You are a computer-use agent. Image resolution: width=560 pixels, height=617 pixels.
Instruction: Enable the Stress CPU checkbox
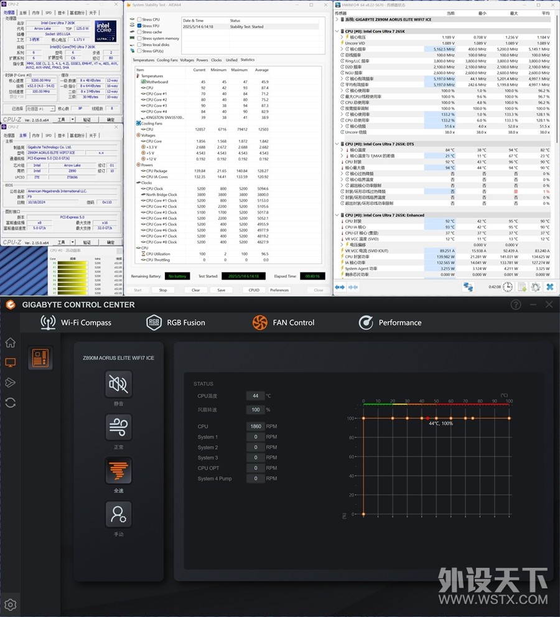pos(139,20)
